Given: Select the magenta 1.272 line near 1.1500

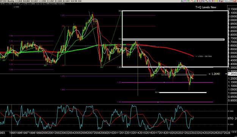Looking at the screenshot, I should tap(167, 82).
